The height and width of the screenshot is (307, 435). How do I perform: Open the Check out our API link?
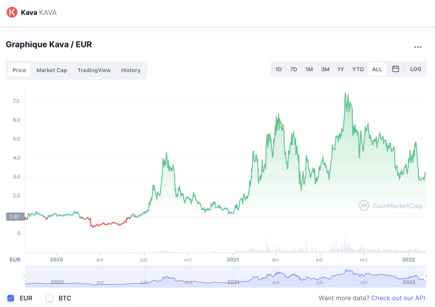click(398, 298)
